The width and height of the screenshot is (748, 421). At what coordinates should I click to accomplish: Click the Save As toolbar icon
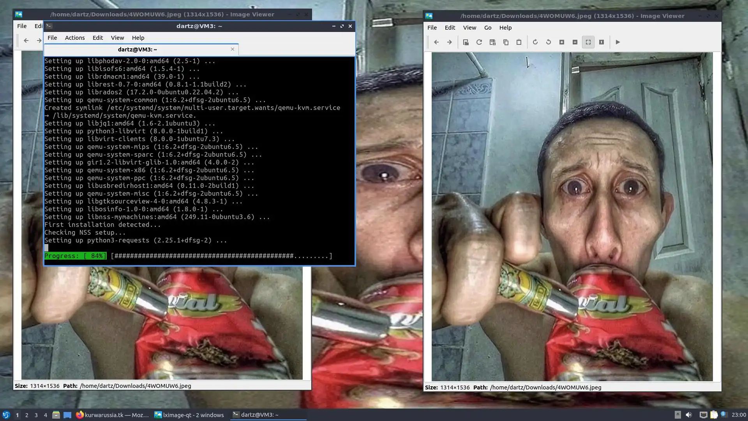[492, 42]
